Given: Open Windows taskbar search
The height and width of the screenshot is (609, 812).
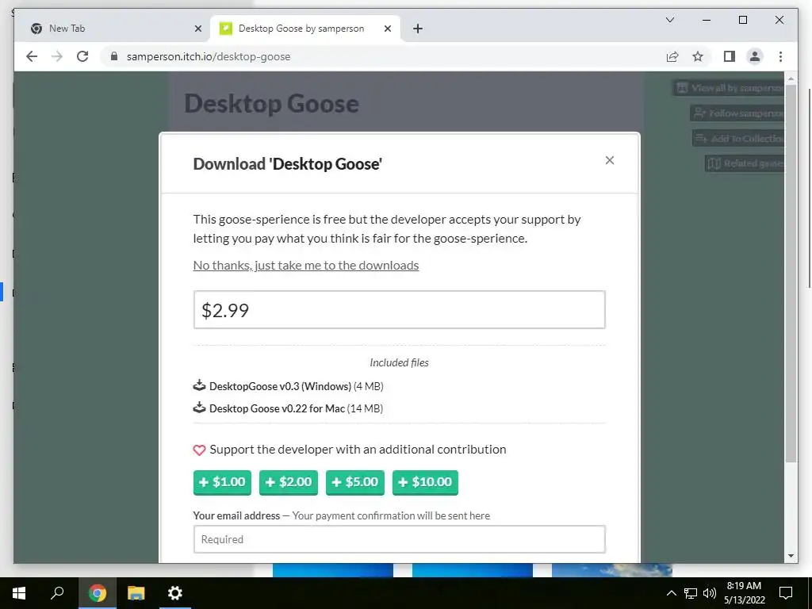Looking at the screenshot, I should point(57,593).
